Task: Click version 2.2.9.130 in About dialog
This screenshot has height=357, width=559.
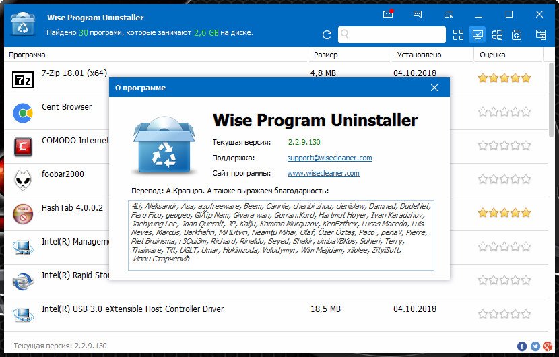Action: tap(304, 142)
